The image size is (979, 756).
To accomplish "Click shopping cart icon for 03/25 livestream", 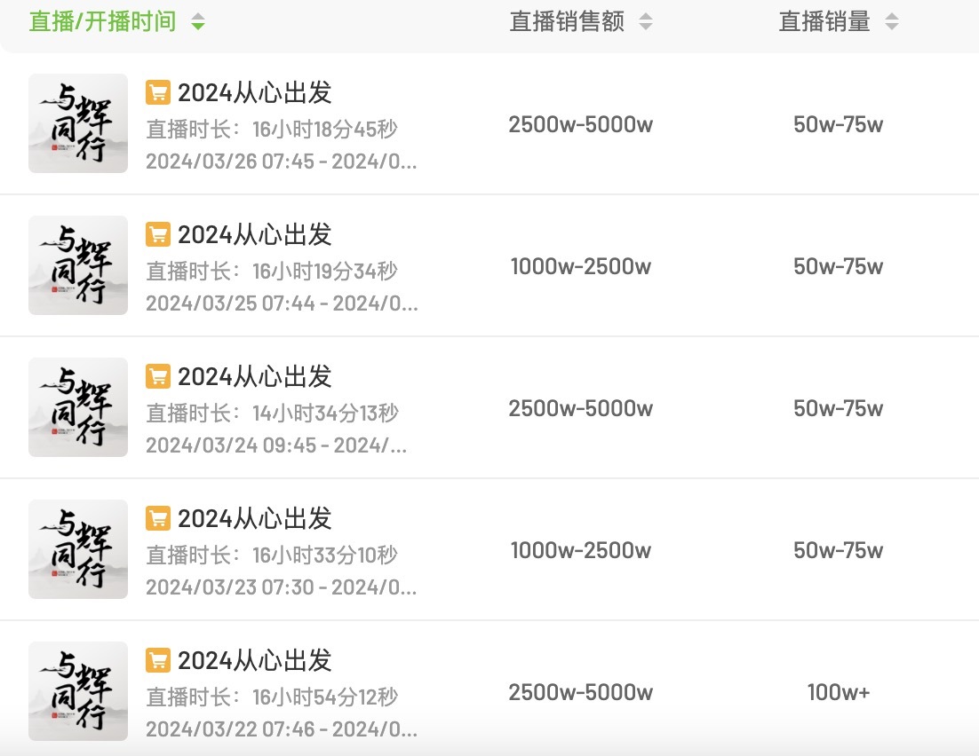I will click(x=157, y=234).
